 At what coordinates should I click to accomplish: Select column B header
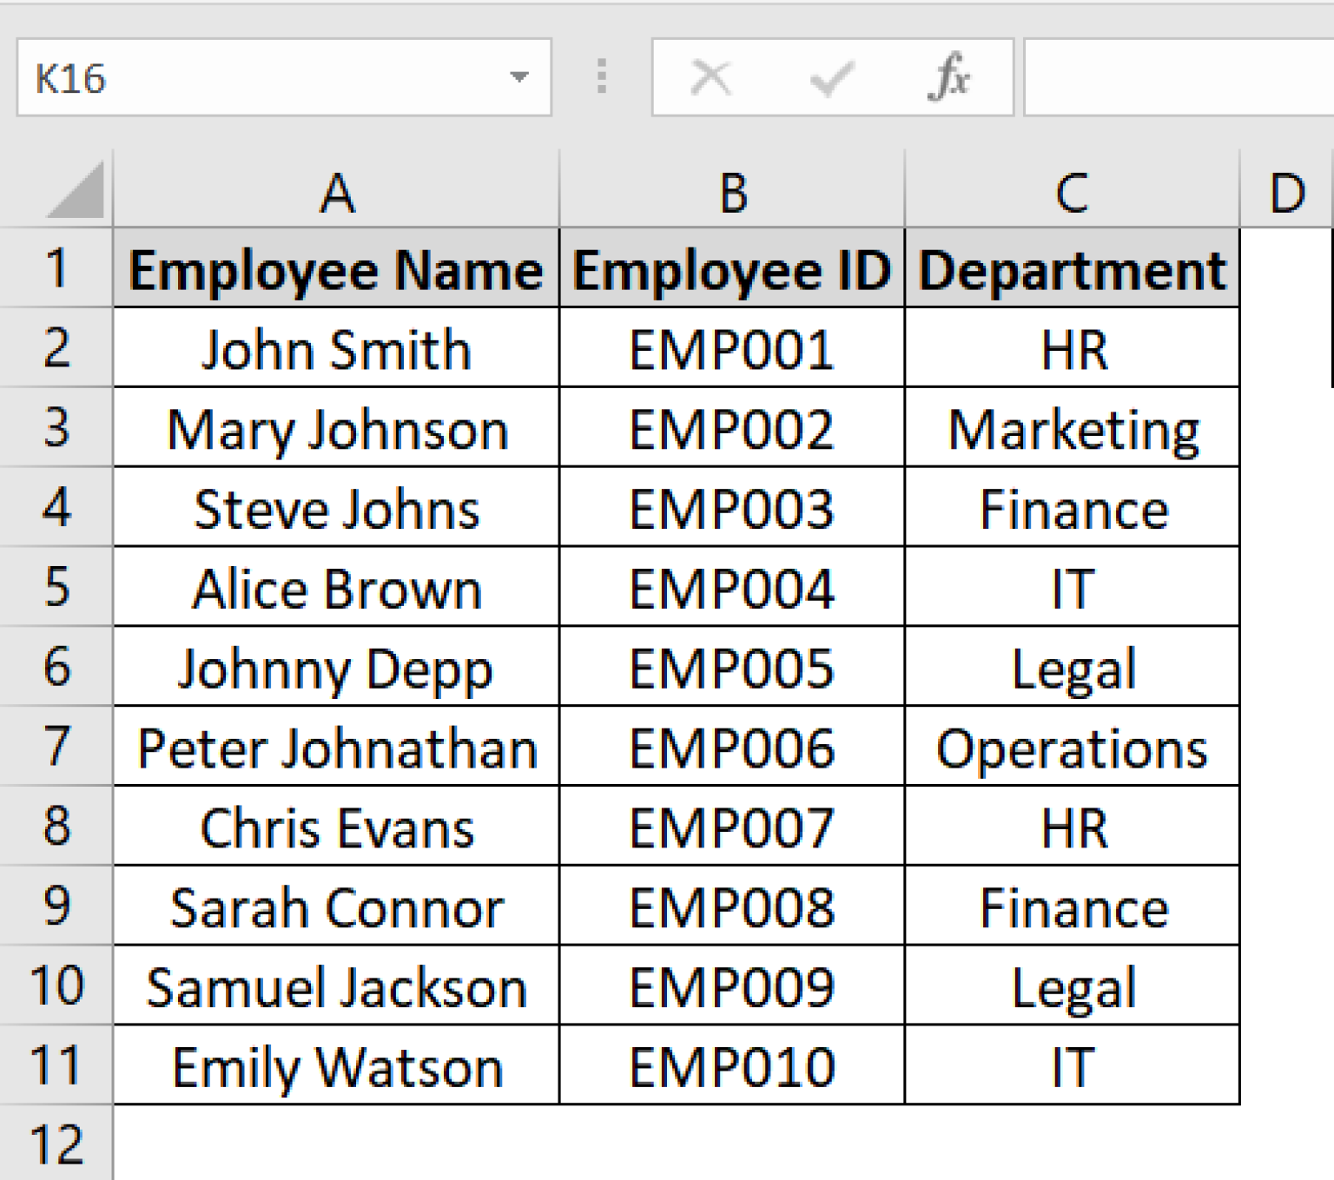732,193
